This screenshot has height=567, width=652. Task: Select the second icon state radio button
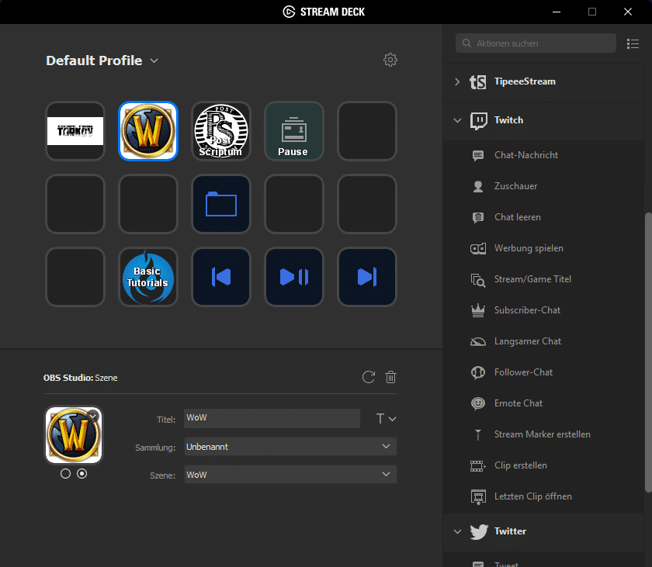coord(82,473)
